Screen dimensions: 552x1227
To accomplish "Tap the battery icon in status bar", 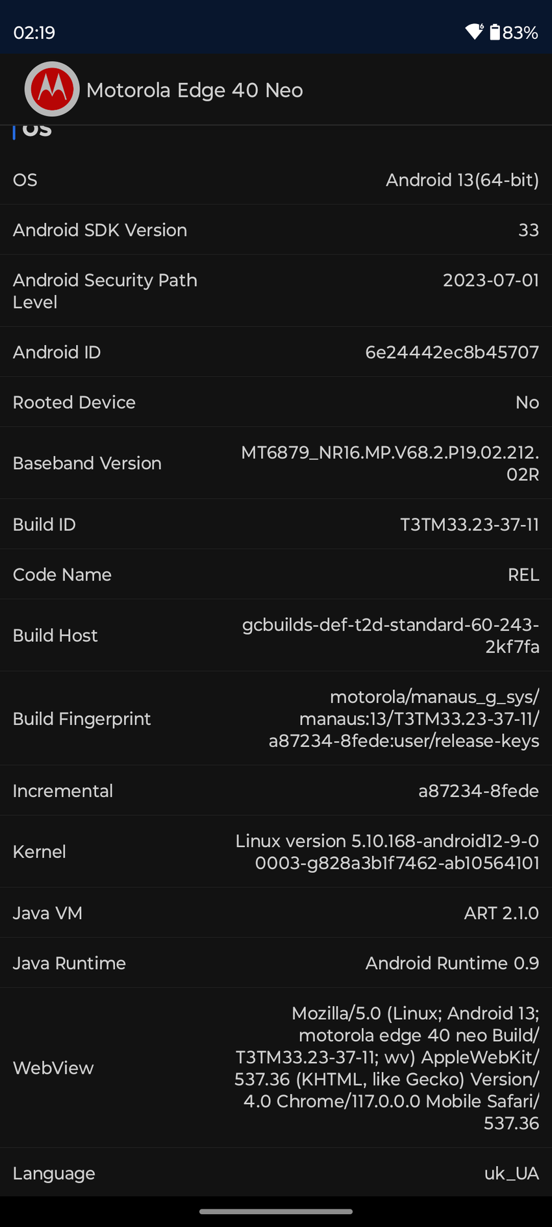I will [x=495, y=32].
